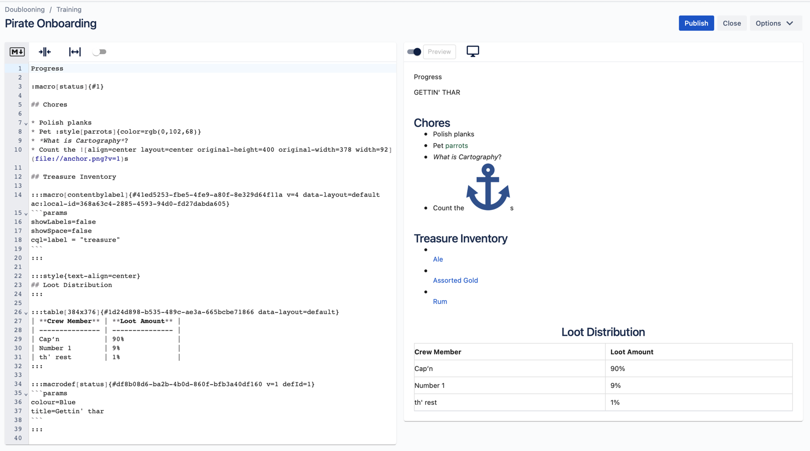This screenshot has width=810, height=451.
Task: Collapse the params block at line 35
Action: (26, 394)
